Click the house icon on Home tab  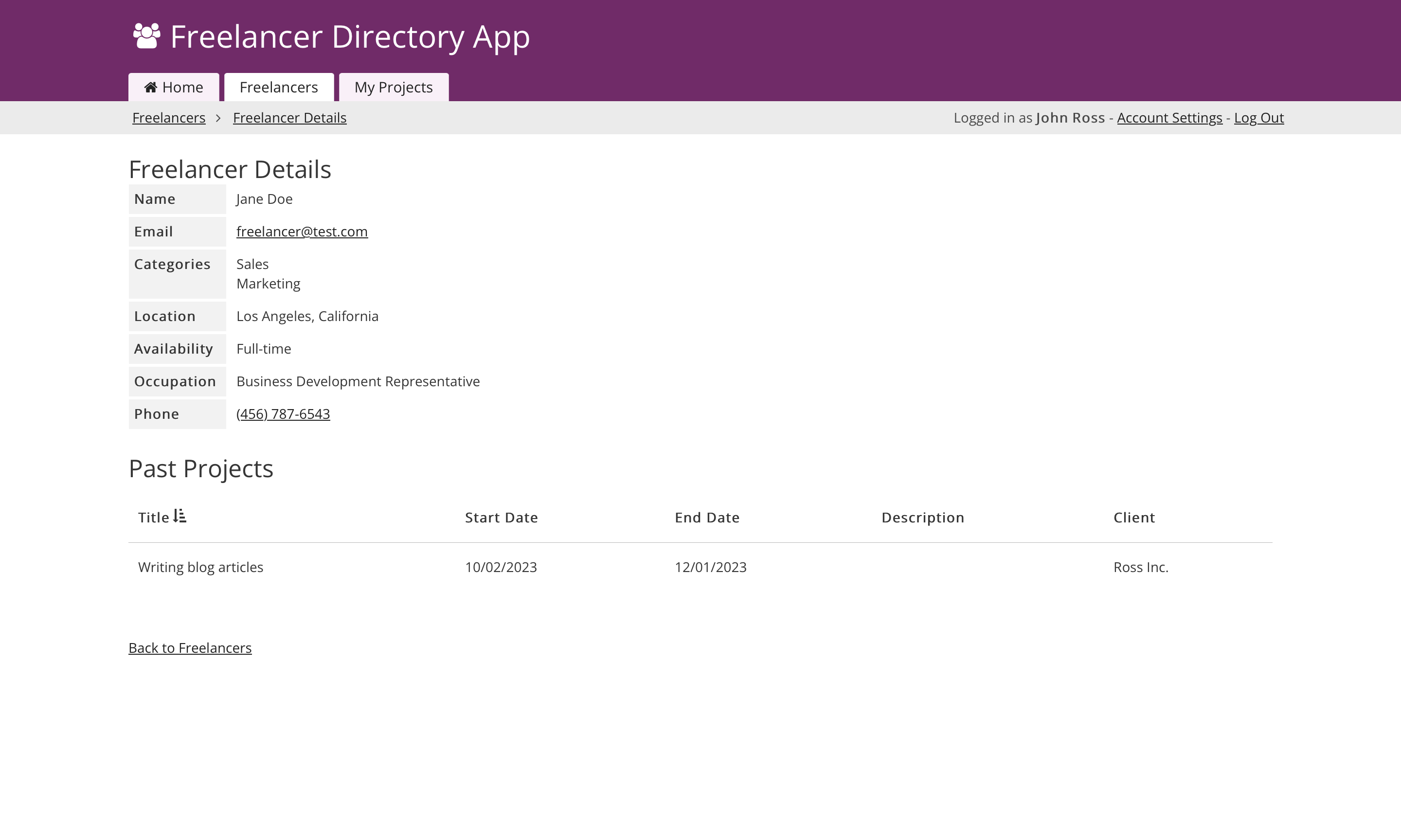pos(151,87)
